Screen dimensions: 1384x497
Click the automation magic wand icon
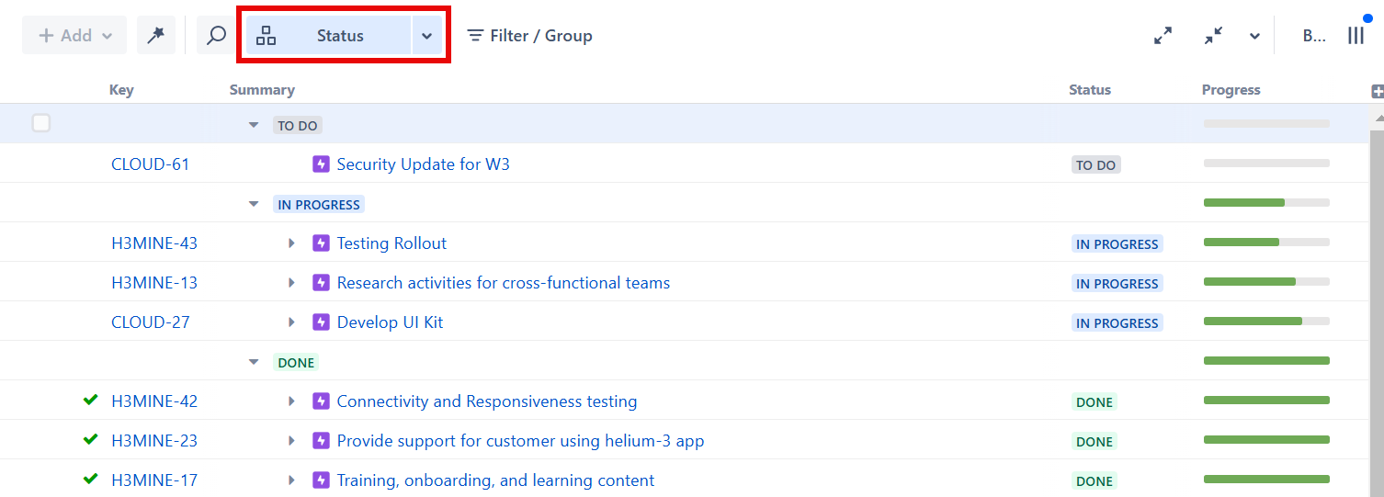(155, 36)
